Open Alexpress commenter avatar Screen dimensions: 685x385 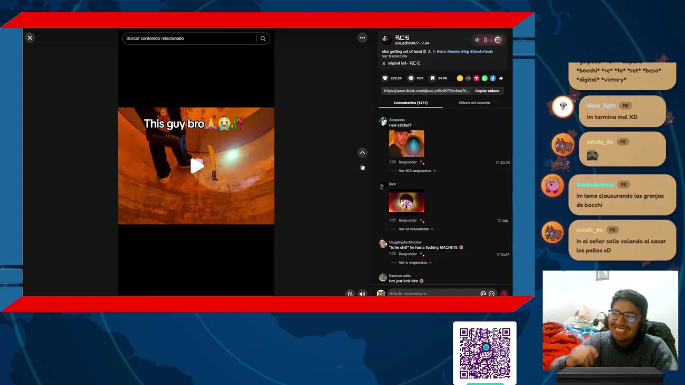tap(383, 121)
